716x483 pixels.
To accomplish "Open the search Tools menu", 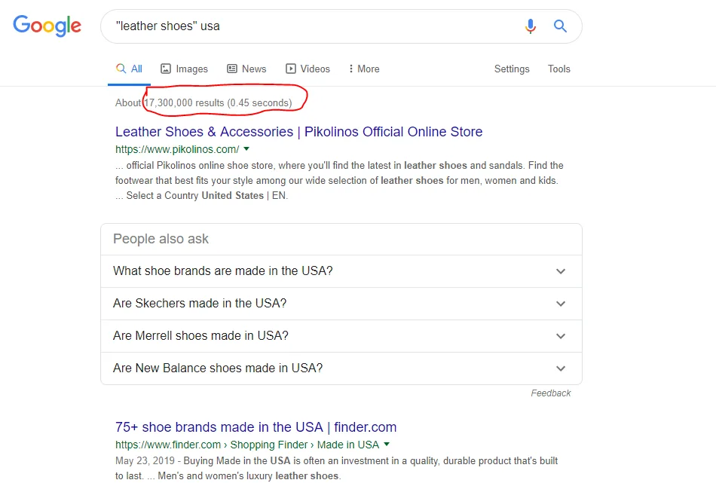I will (x=558, y=69).
